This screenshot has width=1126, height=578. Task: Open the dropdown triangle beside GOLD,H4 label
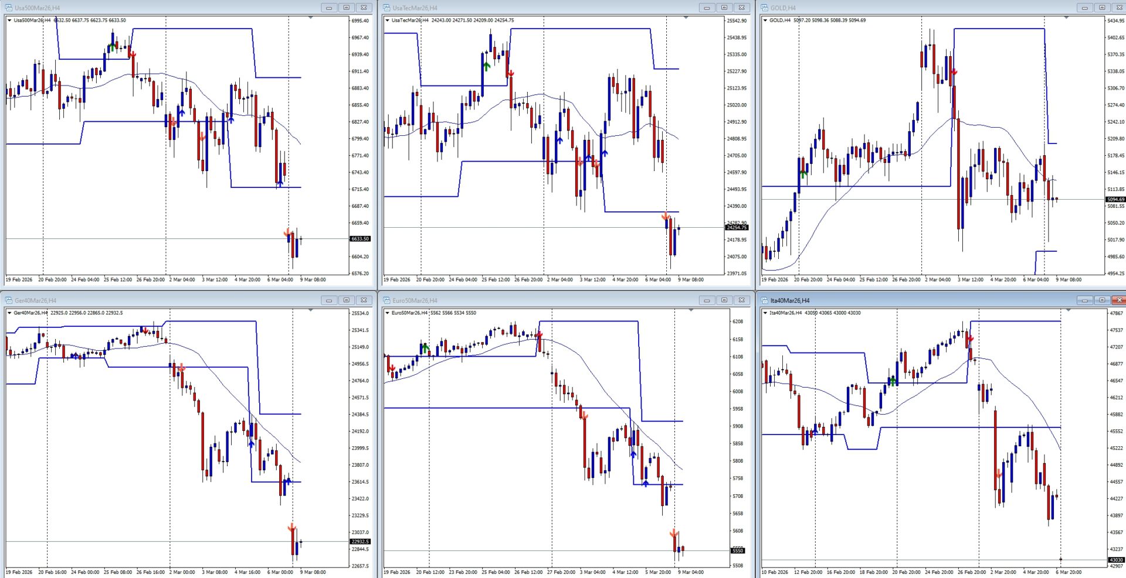point(765,20)
